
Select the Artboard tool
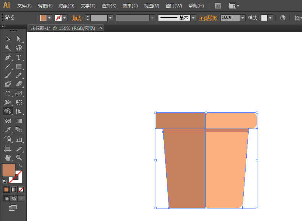8,149
